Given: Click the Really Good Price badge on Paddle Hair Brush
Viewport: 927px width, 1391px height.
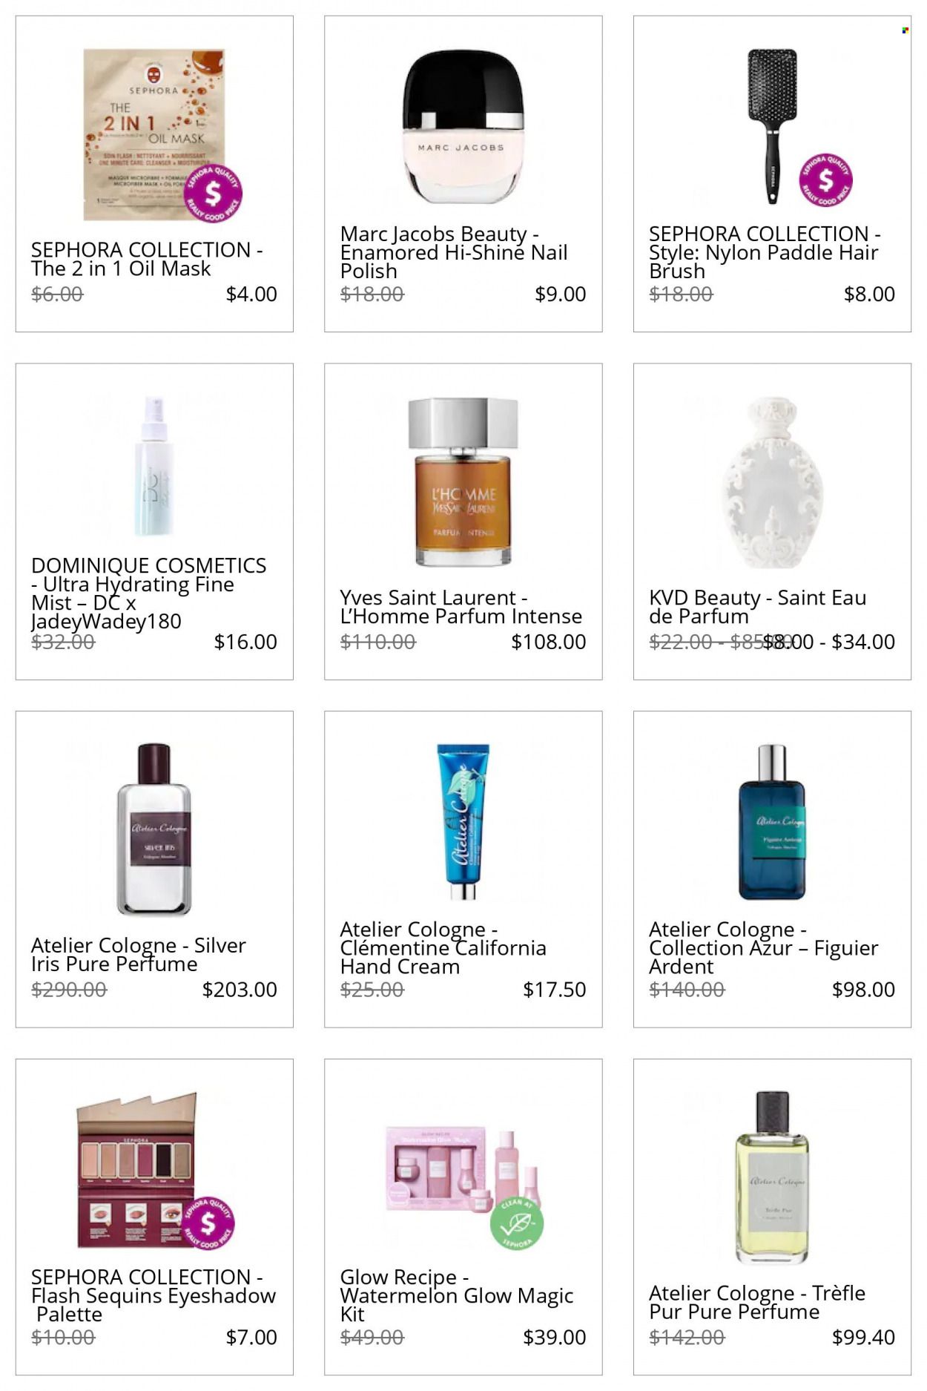Looking at the screenshot, I should 825,180.
